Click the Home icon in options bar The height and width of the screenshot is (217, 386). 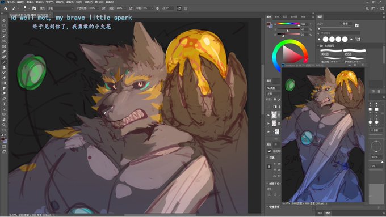[x=6, y=8]
